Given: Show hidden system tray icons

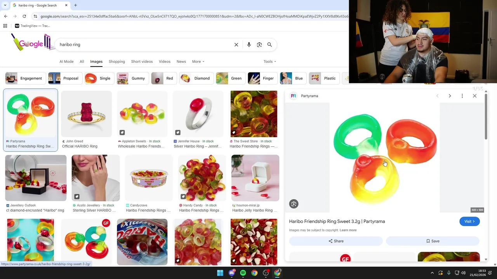Looking at the screenshot, I should pos(432,273).
